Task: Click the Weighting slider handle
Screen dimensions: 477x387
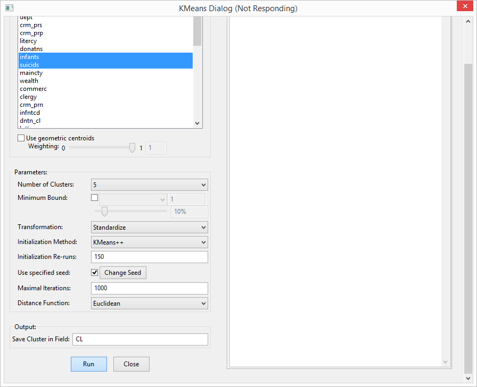Action: (133, 148)
